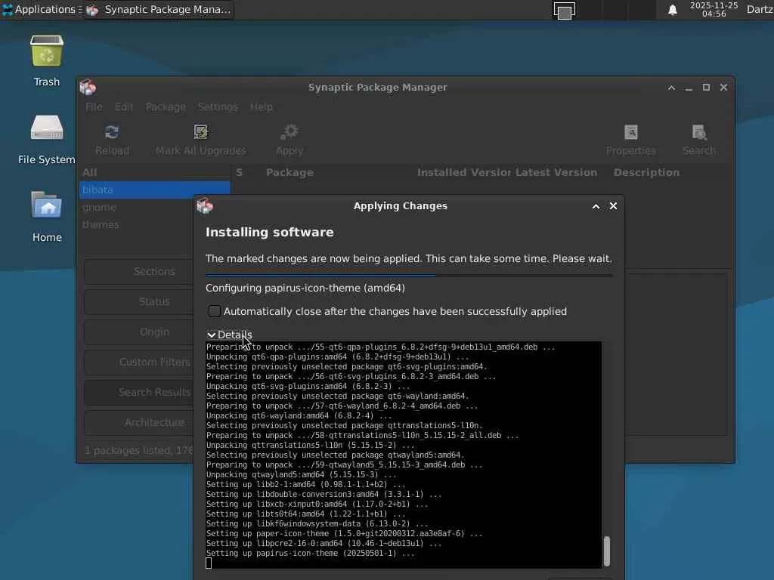
Task: Click 'Configuring papirus-icon-theme (amd64)' status text
Action: point(305,288)
